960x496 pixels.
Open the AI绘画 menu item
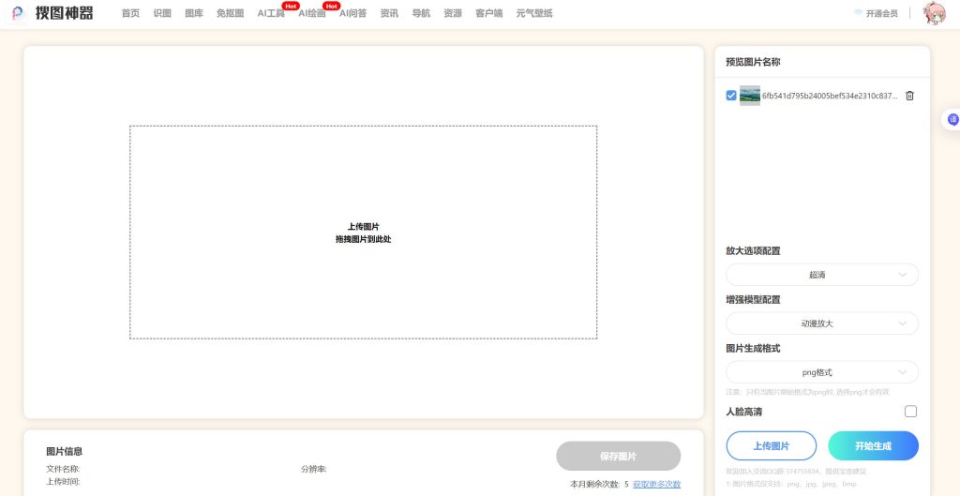(311, 14)
